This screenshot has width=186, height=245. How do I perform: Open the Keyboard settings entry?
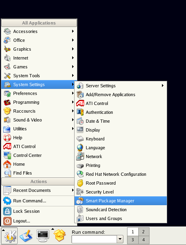pyautogui.click(x=121, y=139)
